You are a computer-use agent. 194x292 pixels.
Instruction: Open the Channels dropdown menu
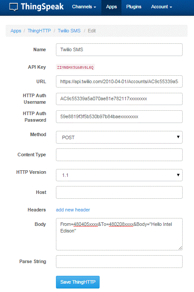click(x=84, y=7)
